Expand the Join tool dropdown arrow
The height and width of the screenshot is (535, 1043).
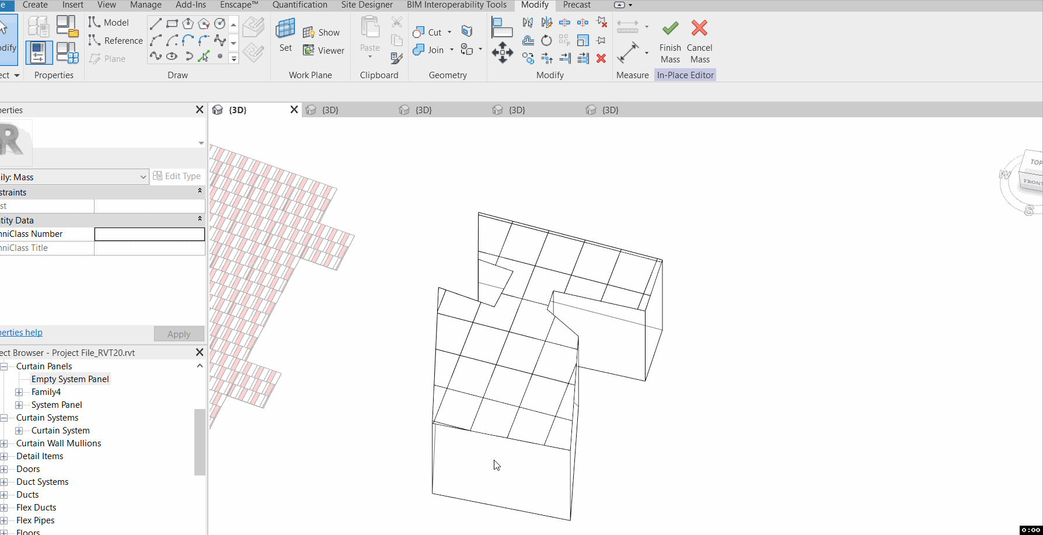pos(452,50)
